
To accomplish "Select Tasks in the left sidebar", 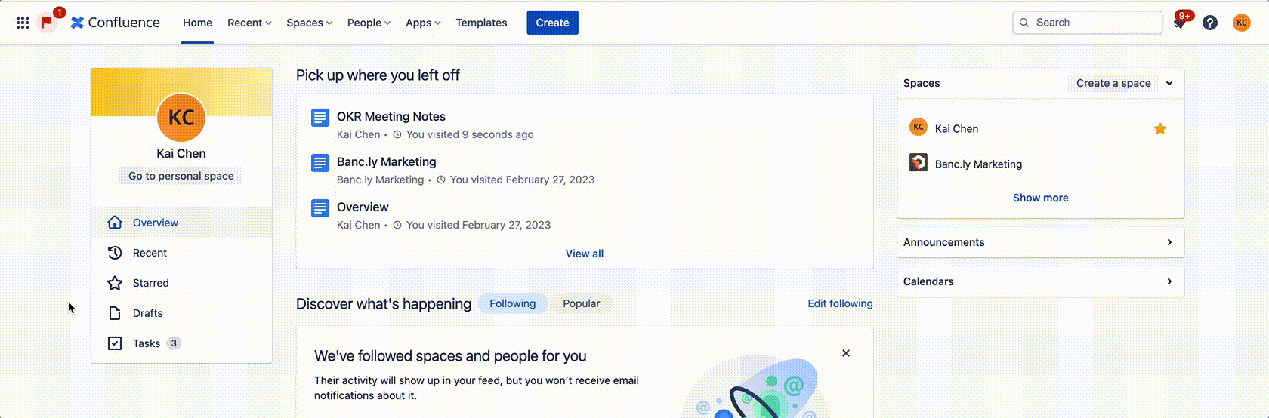I will point(181,343).
